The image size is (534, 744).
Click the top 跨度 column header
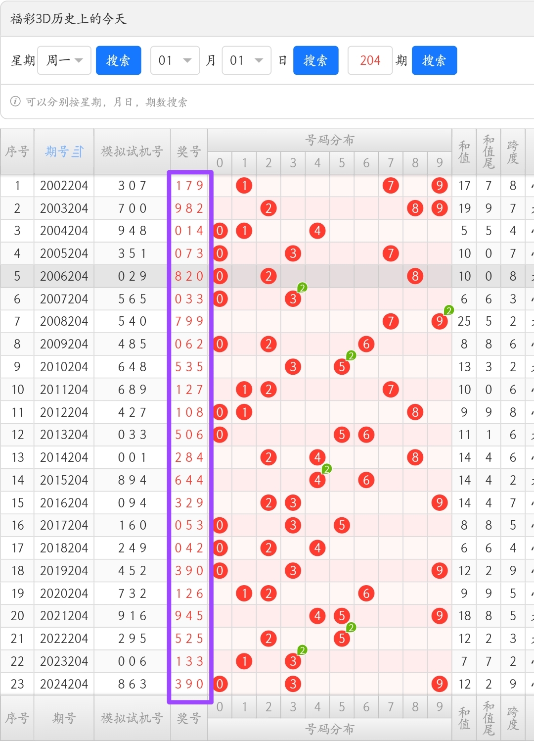513,151
